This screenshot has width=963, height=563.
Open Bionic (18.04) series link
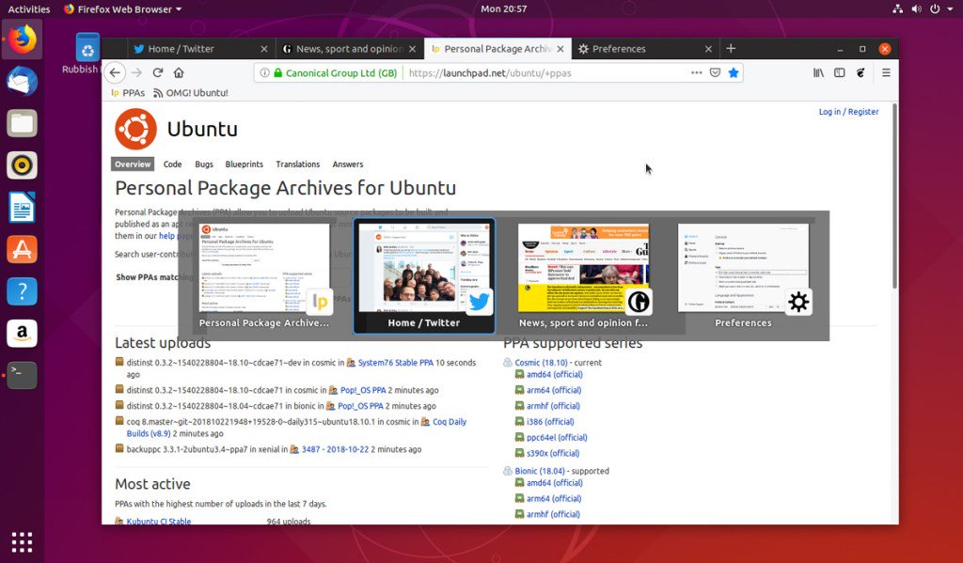coord(539,471)
